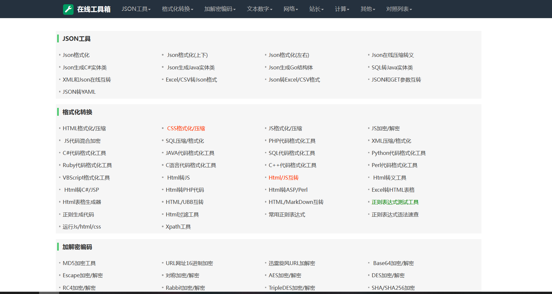The image size is (552, 294).
Task: Expand the 格式化转换 navigation dropdown
Action: 177,9
